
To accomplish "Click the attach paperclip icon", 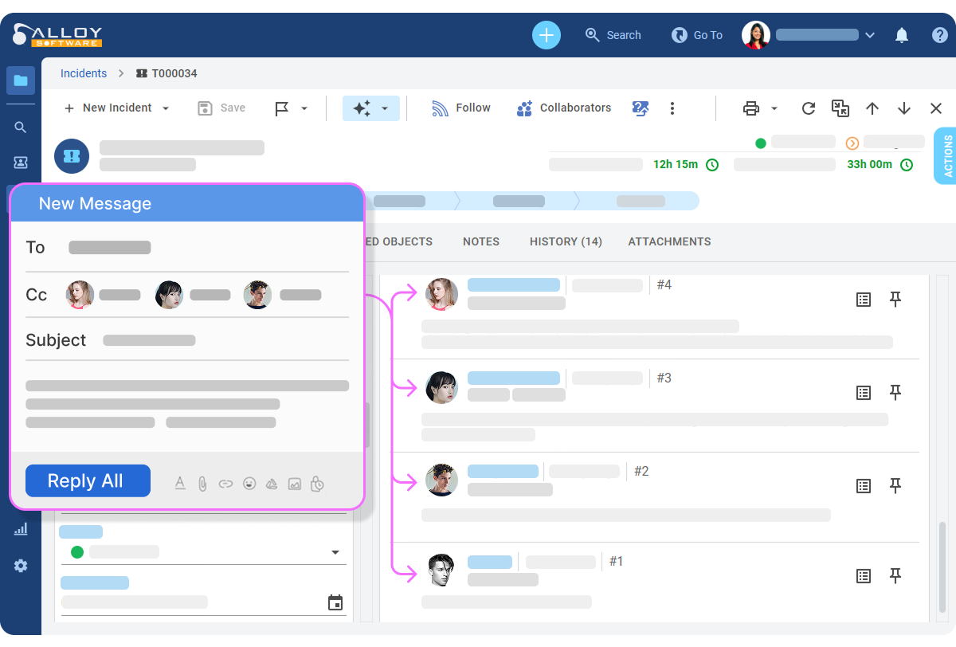I will (x=202, y=483).
